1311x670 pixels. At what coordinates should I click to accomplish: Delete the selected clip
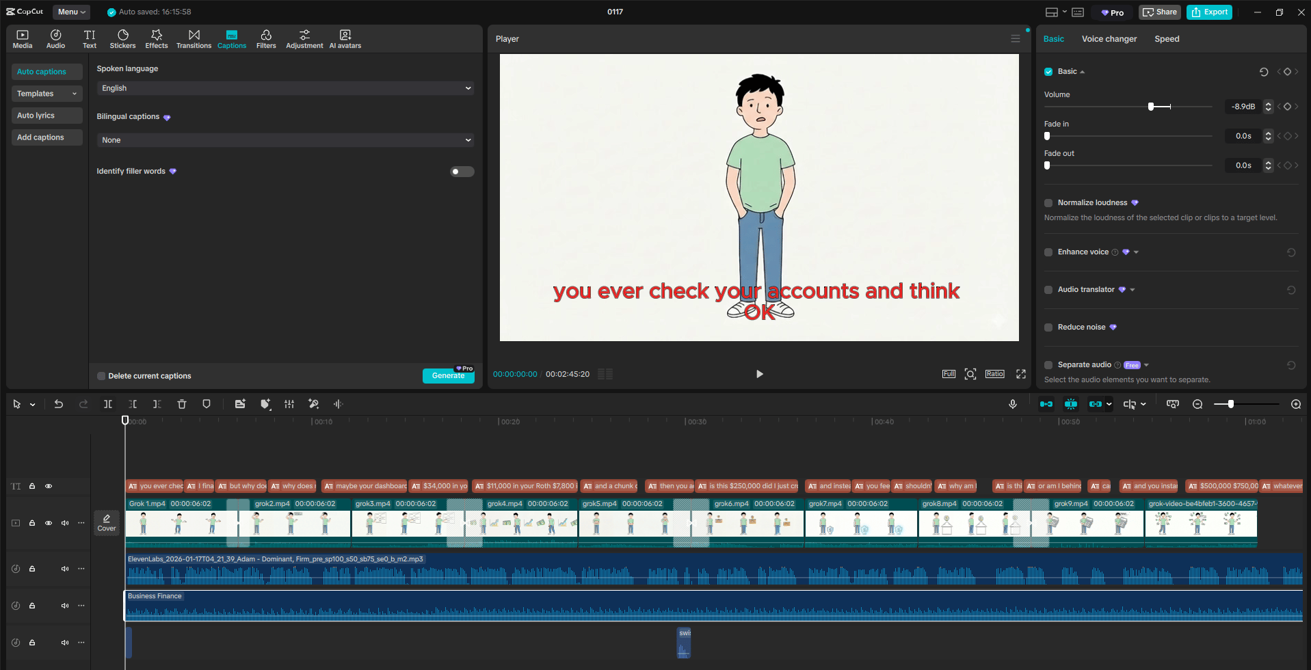181,404
